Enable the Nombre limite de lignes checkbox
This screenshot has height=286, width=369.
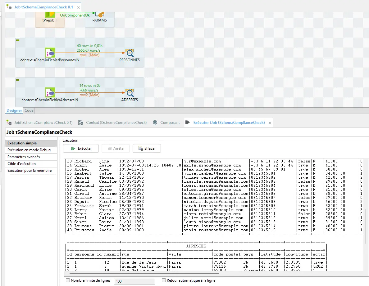point(67,280)
